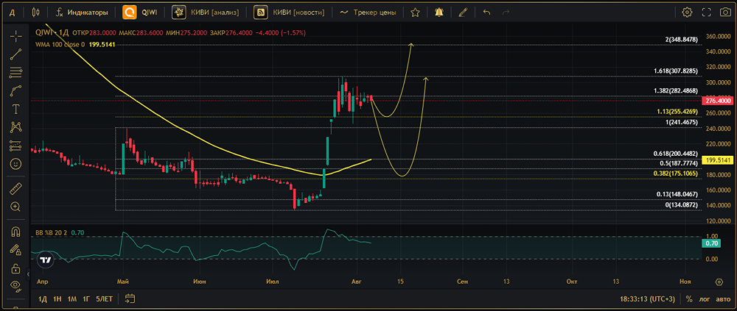The image size is (737, 311).
Task: Click Fibonacci level 0.618(200.4482) label
Action: (x=675, y=154)
